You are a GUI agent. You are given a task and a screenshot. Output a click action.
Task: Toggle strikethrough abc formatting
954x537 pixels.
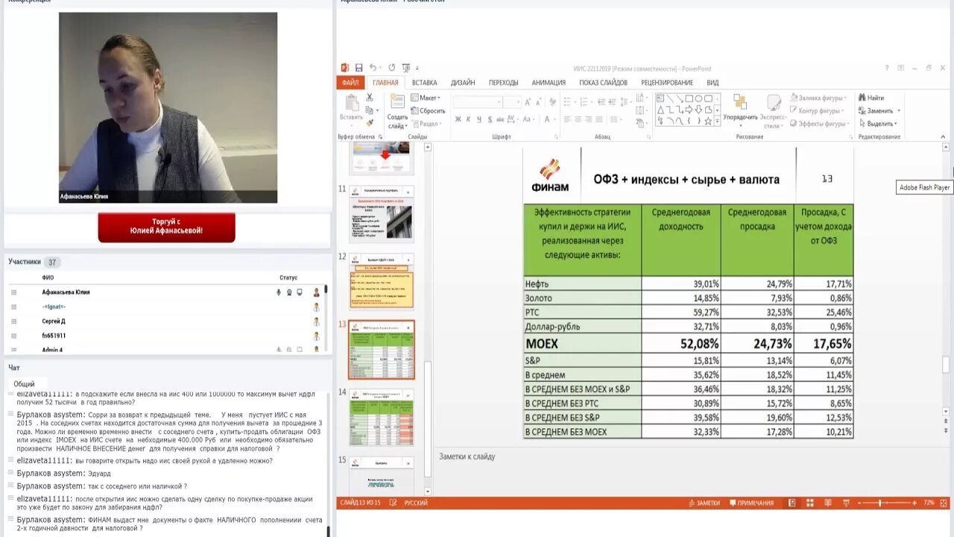[x=502, y=119]
